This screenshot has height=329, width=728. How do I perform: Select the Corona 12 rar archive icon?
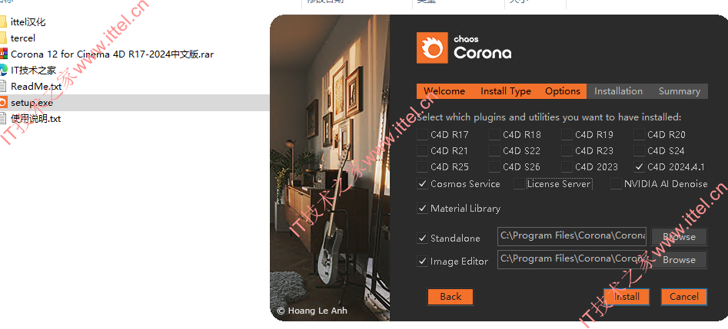tap(3, 54)
